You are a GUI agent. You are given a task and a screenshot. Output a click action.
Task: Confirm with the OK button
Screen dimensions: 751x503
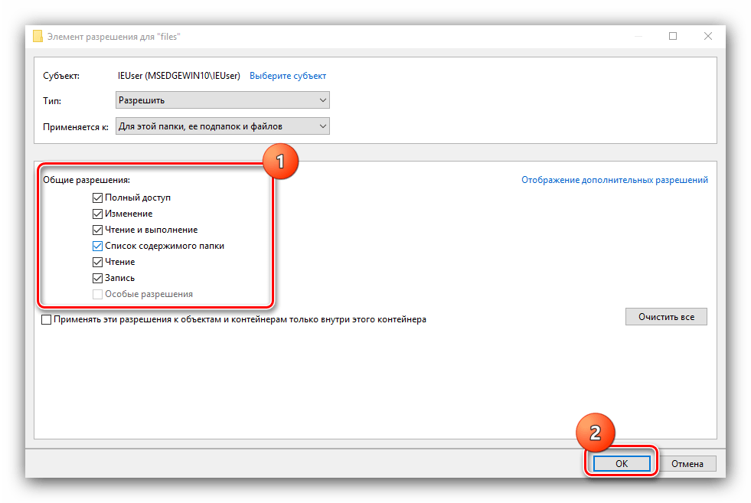tap(622, 463)
